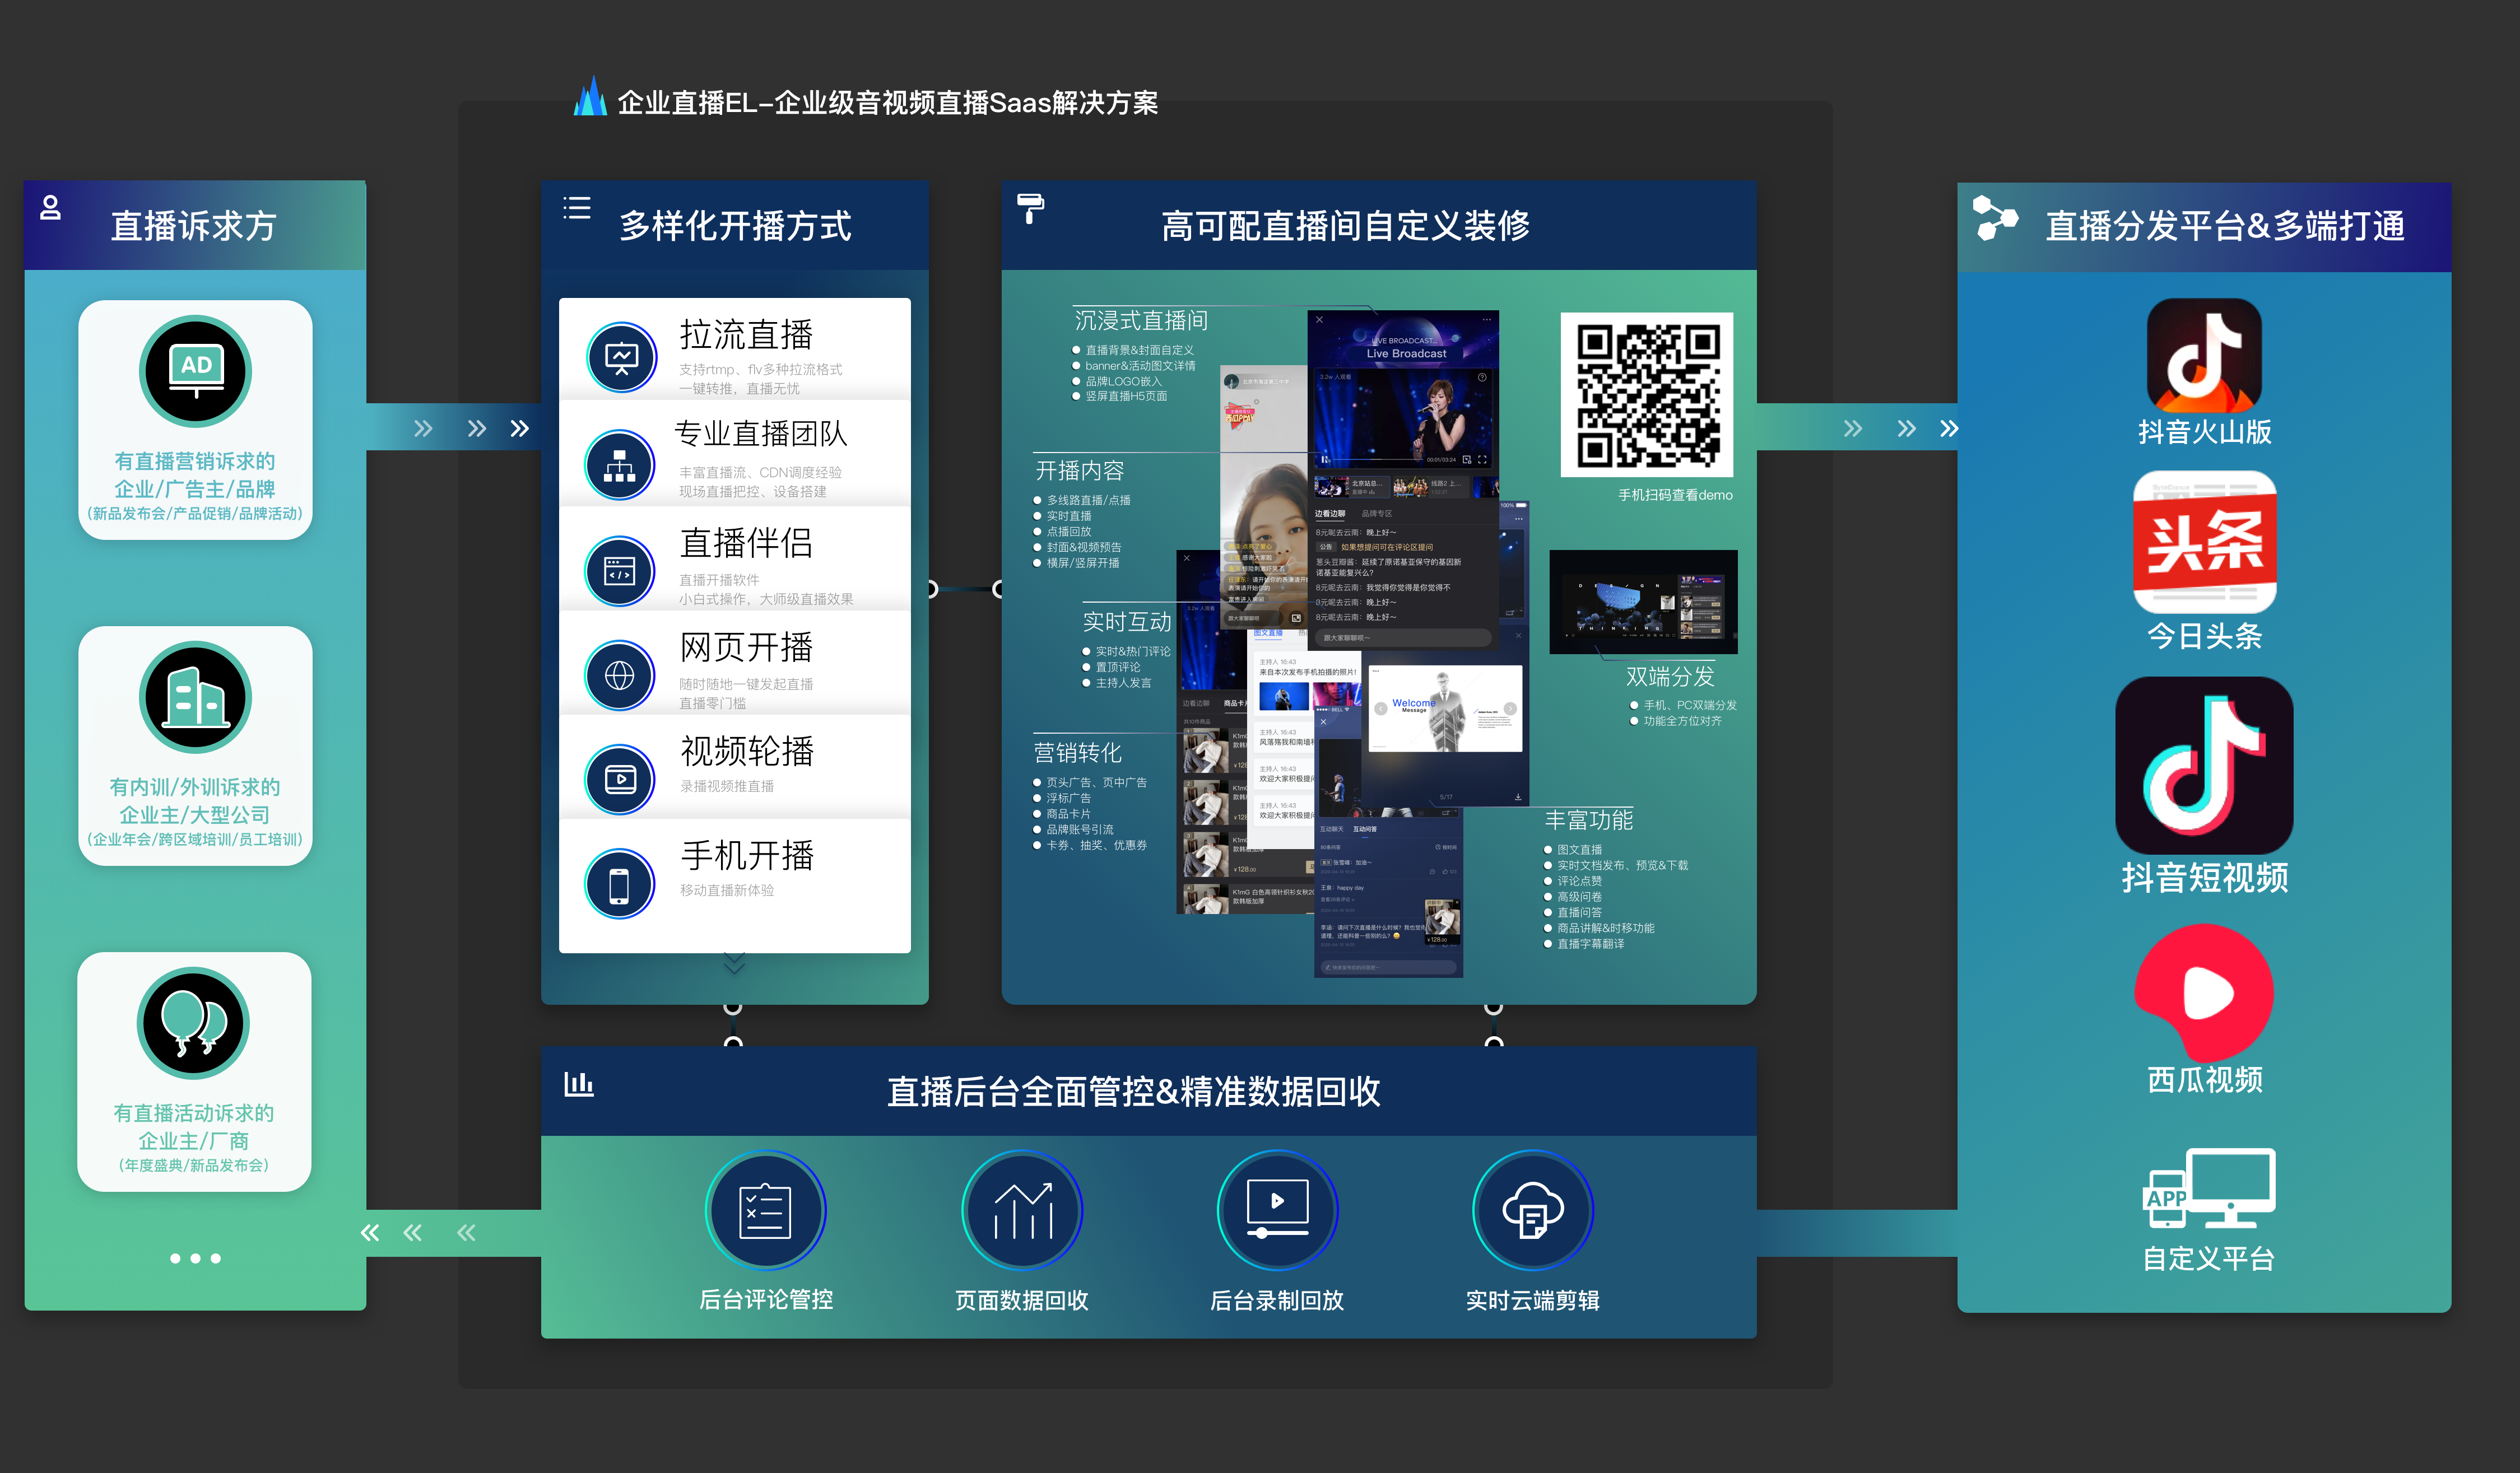Screen dimensions: 2520x1473
Task: Click the 沉浸式直播间 section label
Action: coord(1141,321)
